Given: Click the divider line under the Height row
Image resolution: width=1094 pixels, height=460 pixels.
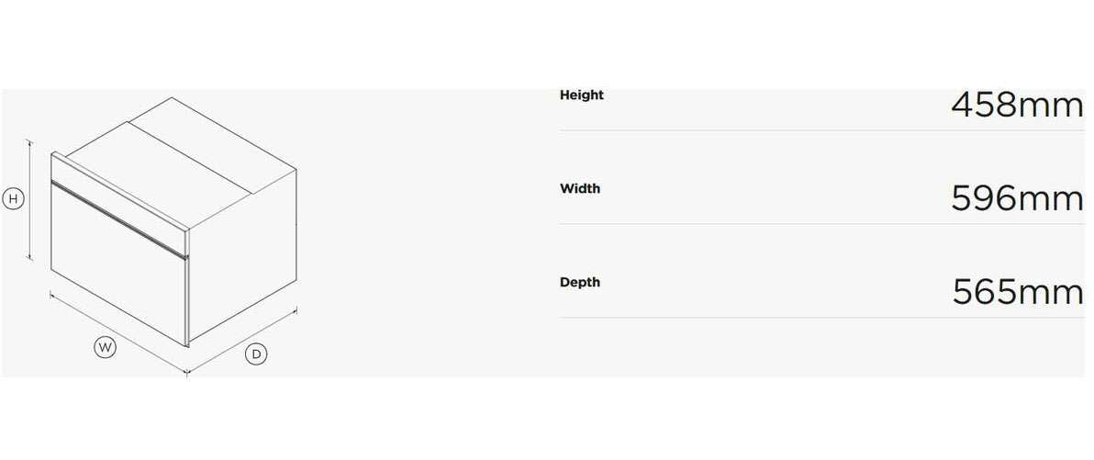Looking at the screenshot, I should 821,130.
